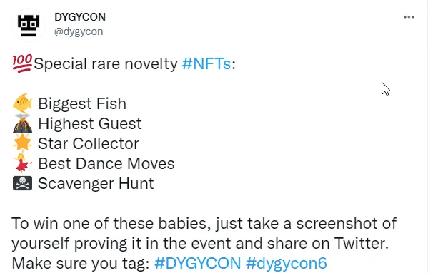This screenshot has width=428, height=273.
Task: Click the 'To win one of these babies' paragraph
Action: 204,243
